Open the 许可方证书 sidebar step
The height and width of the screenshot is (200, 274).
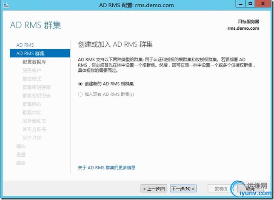[34, 129]
